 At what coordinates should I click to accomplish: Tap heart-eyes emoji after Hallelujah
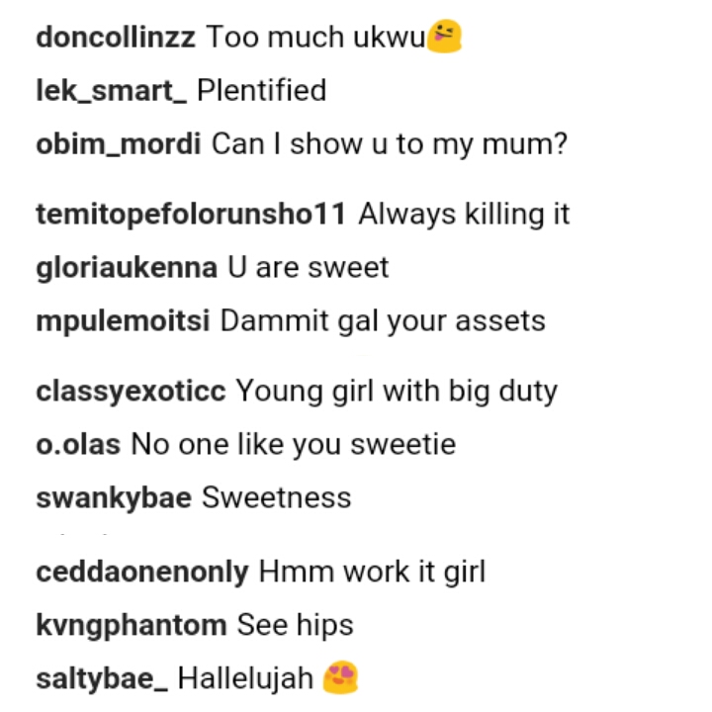[x=340, y=678]
